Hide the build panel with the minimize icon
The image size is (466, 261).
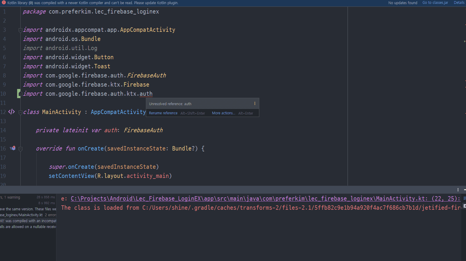point(465,190)
